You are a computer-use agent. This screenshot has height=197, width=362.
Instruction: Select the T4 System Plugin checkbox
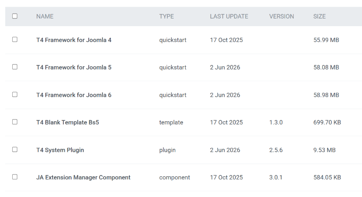15,149
